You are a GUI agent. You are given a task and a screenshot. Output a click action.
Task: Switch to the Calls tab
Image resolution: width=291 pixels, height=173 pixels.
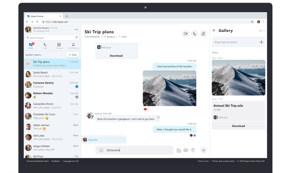click(x=45, y=46)
